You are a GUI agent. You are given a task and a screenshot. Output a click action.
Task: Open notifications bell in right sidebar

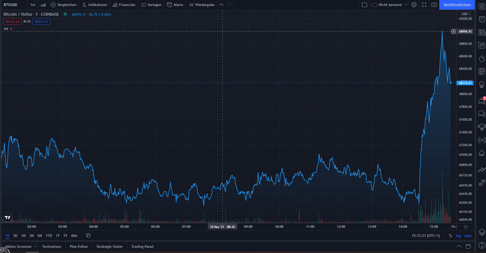[482, 153]
